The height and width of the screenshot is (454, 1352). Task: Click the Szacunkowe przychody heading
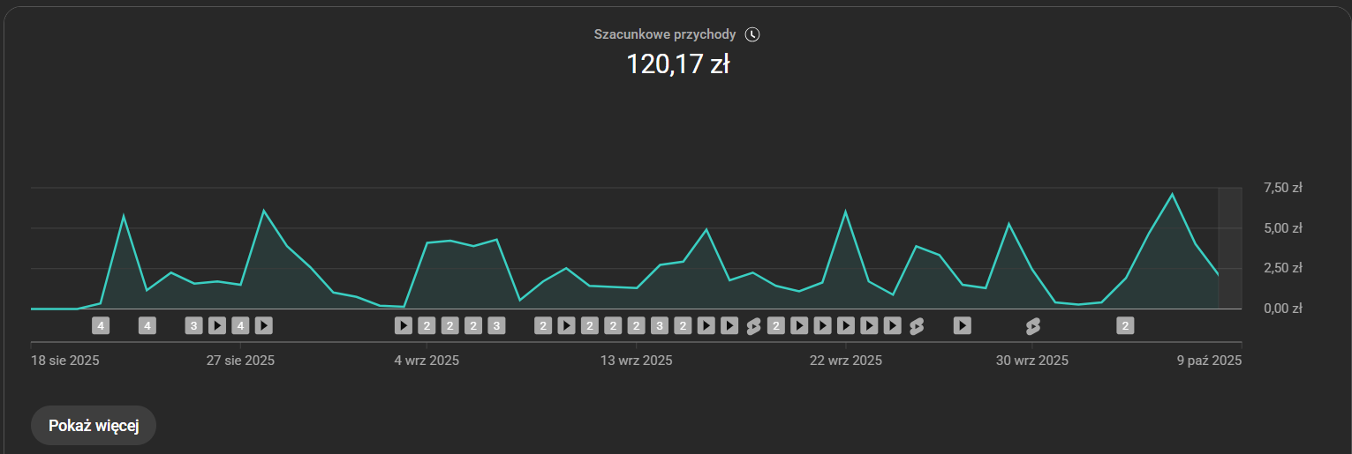(665, 34)
